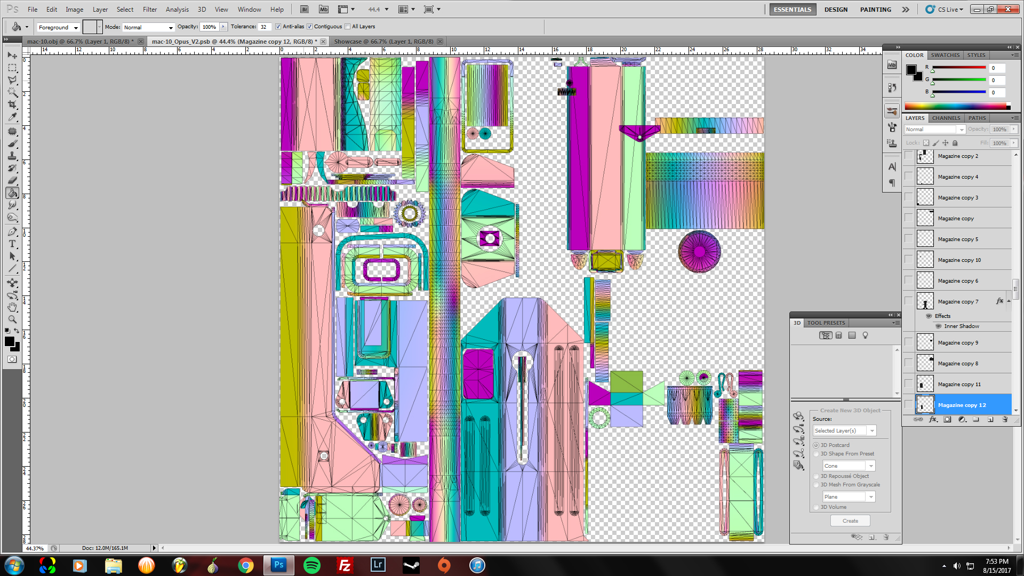Select the Horizontal Type tool
Screen dimensions: 1024x576
pos(12,244)
